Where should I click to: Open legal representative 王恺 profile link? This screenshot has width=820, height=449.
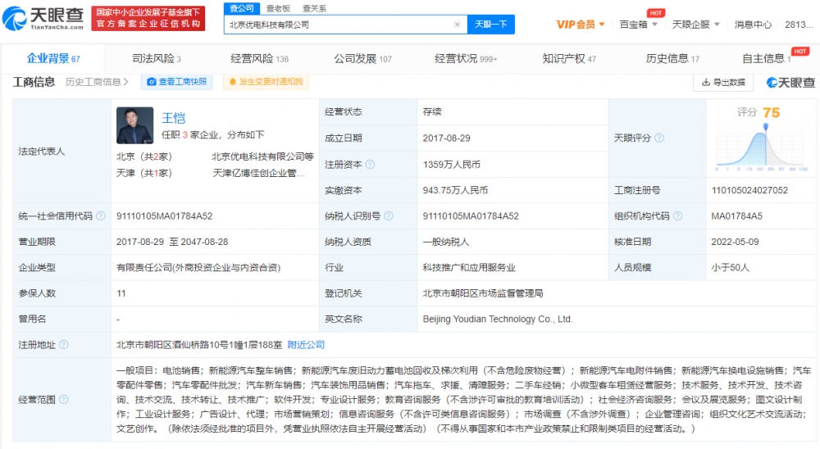173,118
